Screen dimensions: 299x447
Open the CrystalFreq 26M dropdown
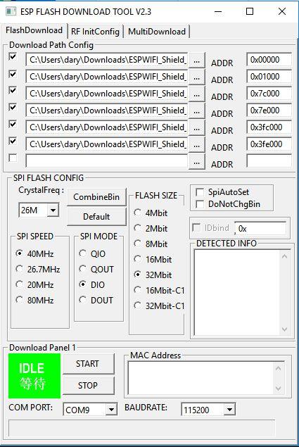click(53, 210)
